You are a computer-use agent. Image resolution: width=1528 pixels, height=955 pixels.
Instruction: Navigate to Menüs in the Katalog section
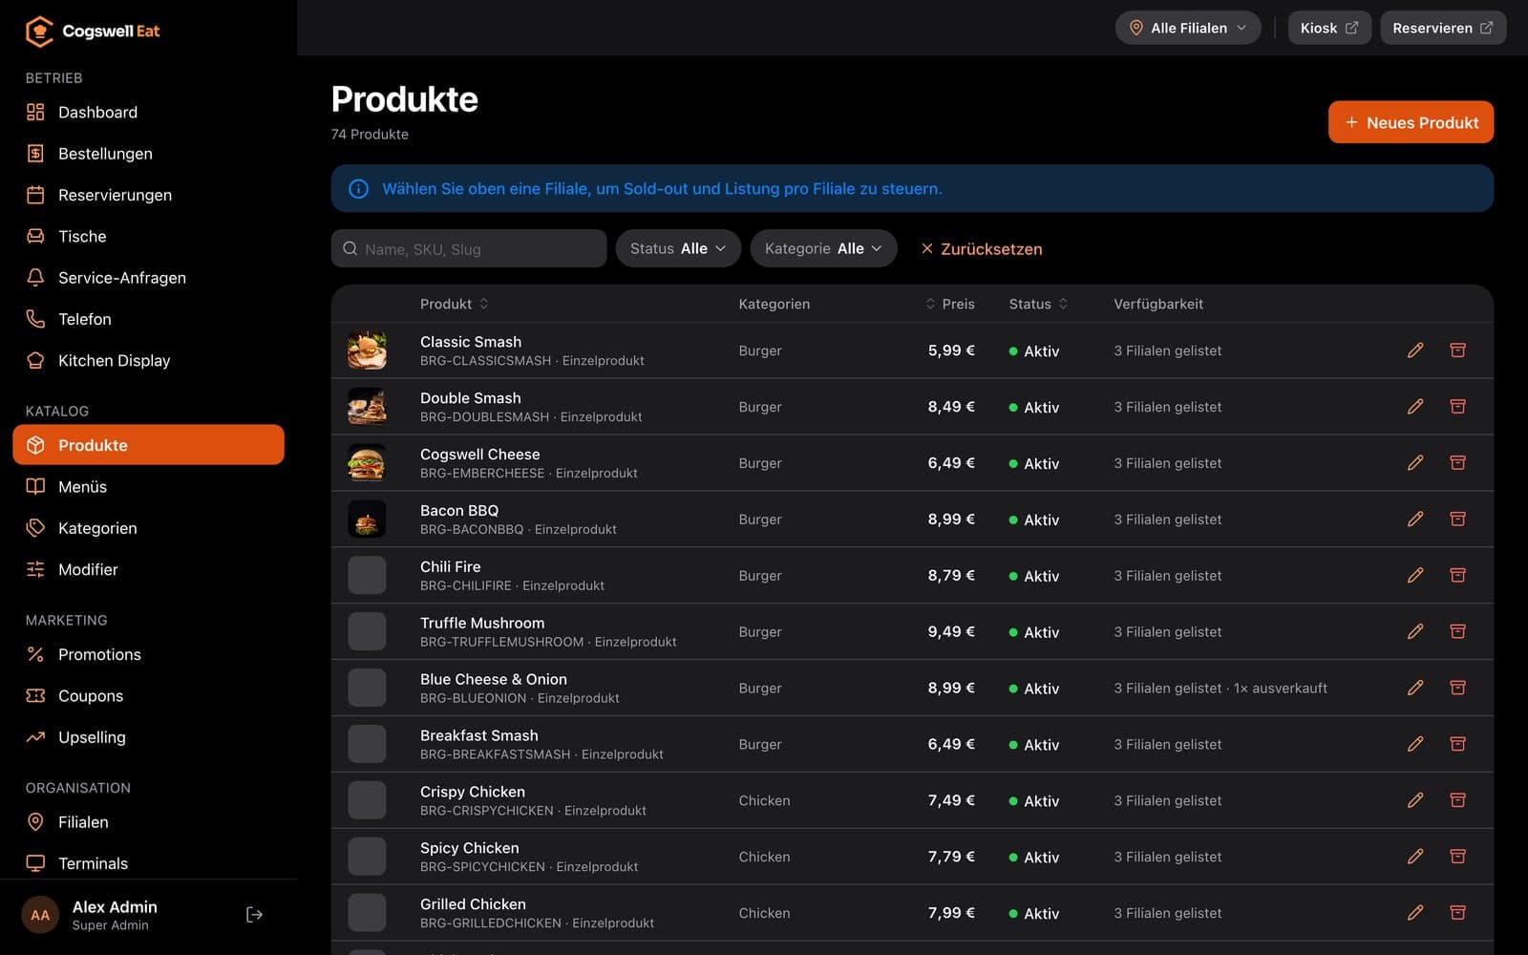[x=148, y=487]
